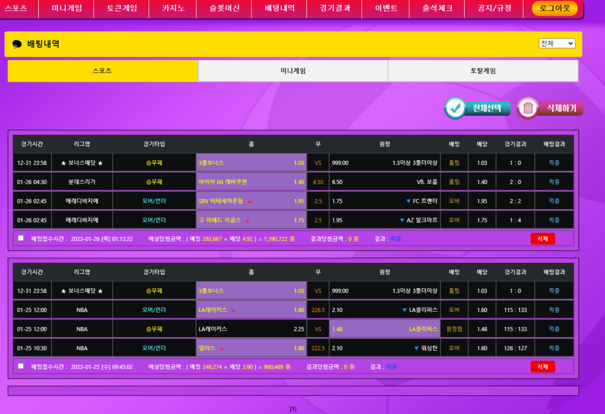Click the 로그아웃 button
The height and width of the screenshot is (414, 605).
554,8
